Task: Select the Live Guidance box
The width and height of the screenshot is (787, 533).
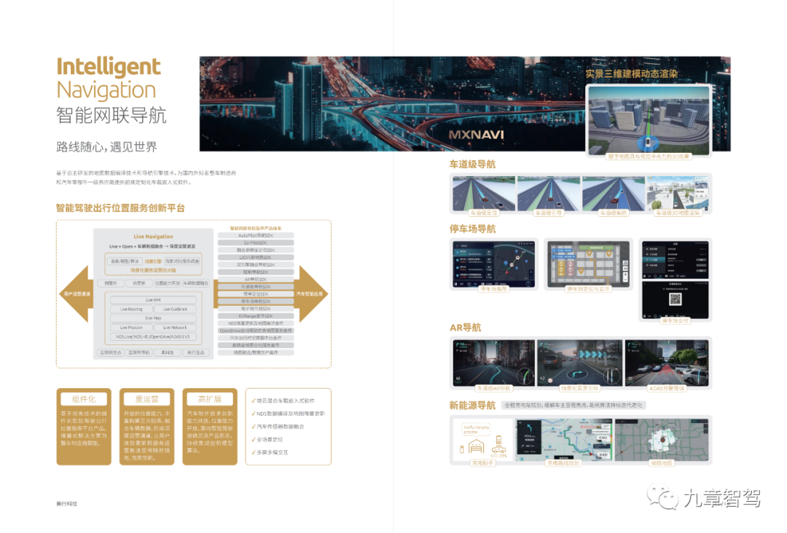Action: point(175,309)
